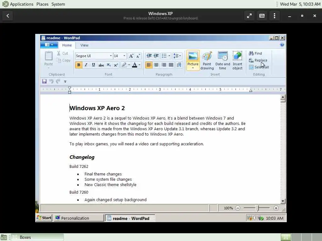
Task: Decrease paragraph indent
Action: point(149,56)
